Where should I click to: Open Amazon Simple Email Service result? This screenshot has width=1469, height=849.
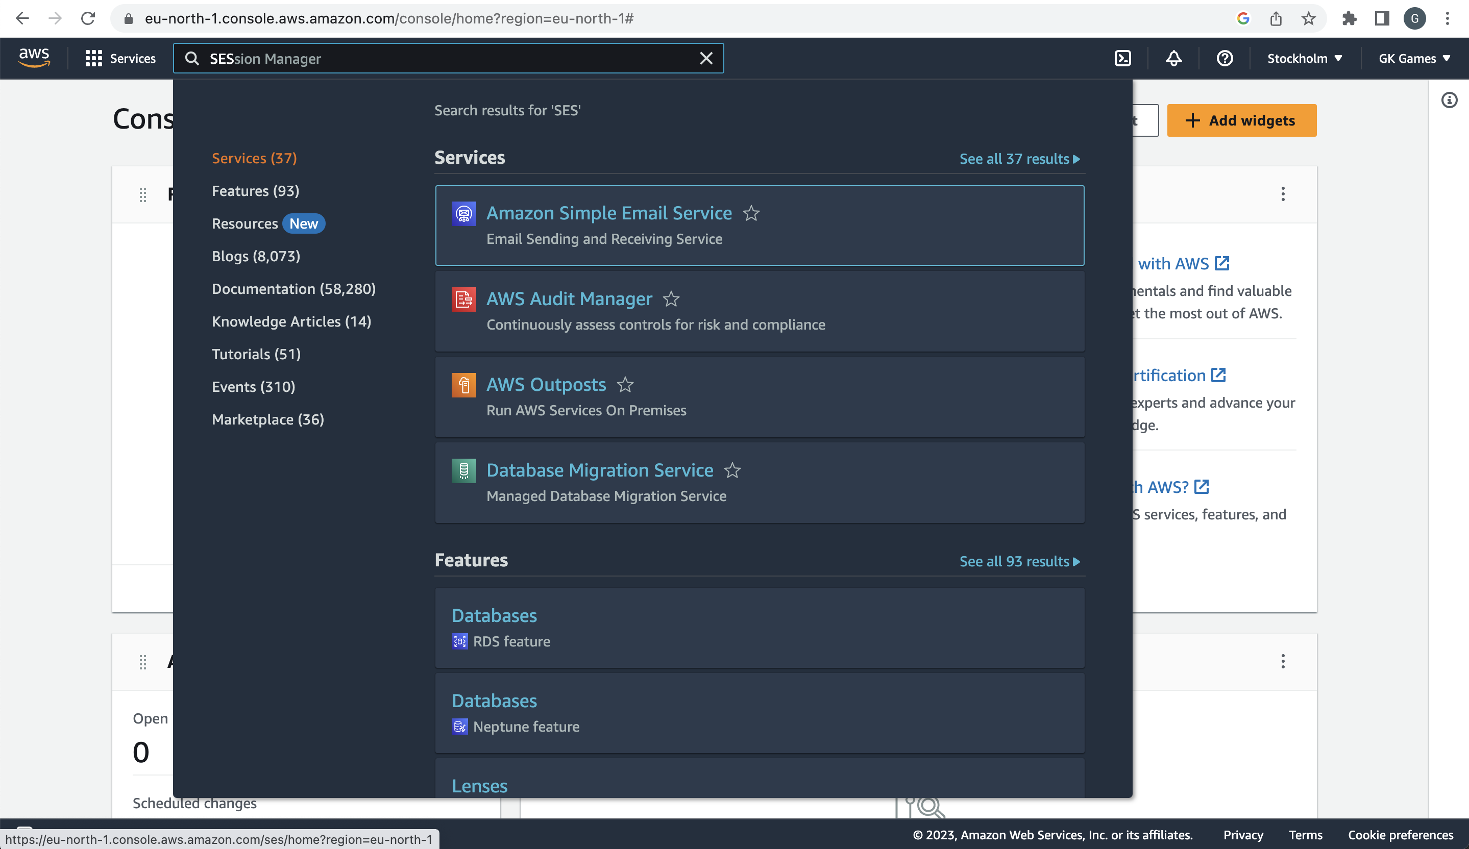point(609,213)
